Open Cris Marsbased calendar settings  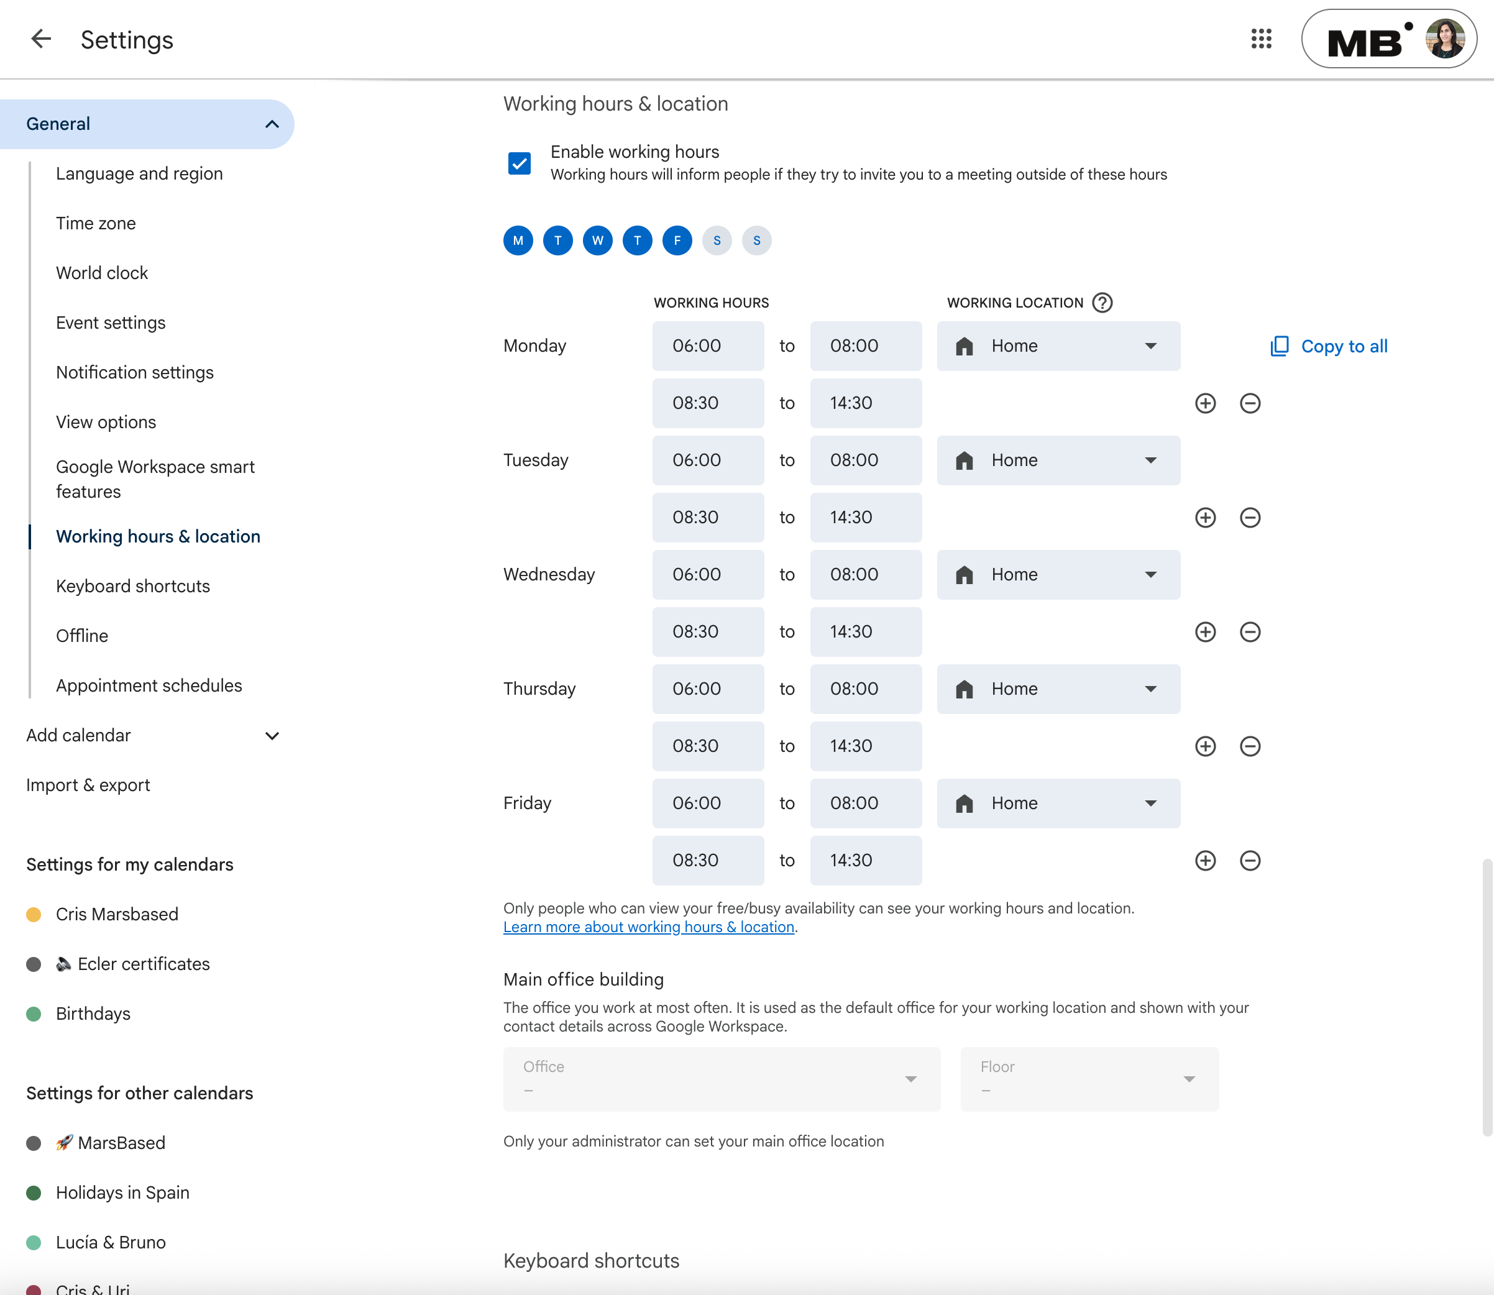[x=117, y=914]
